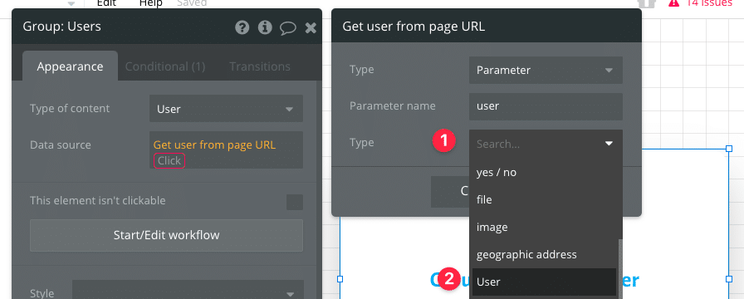Open the Help menu
This screenshot has height=299, width=744.
click(151, 3)
